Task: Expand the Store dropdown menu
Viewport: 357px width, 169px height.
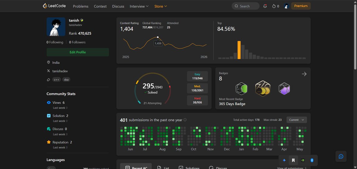Action: point(161,6)
